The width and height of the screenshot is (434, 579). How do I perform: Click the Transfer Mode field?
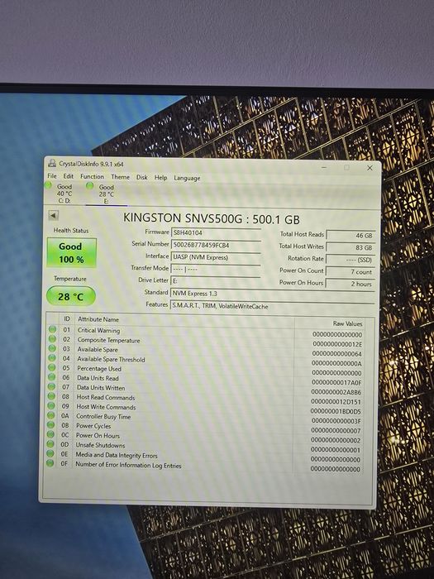pos(216,269)
